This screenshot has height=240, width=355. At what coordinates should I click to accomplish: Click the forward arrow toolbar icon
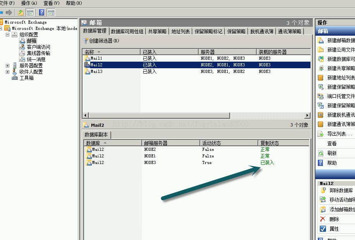click(9, 12)
